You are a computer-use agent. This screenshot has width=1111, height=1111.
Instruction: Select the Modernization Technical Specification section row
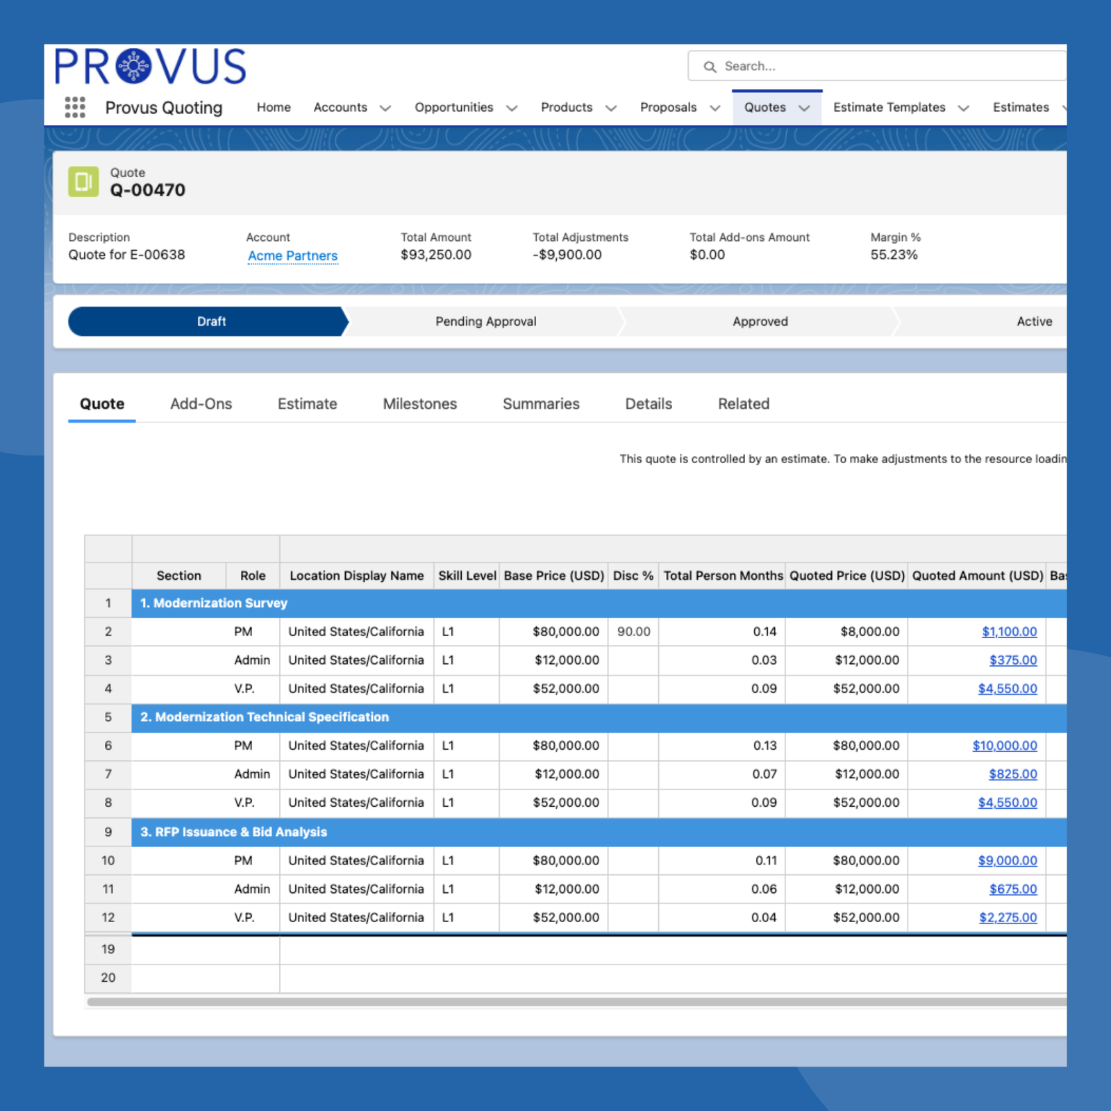(599, 717)
